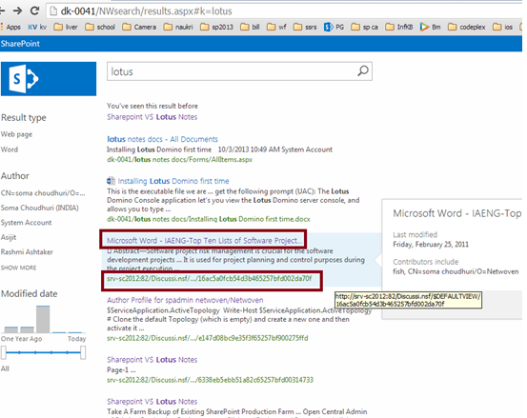Filter by author Asijit
The height and width of the screenshot is (418, 527).
click(x=9, y=237)
